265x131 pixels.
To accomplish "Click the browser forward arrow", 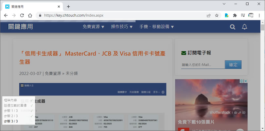I will (x=14, y=16).
